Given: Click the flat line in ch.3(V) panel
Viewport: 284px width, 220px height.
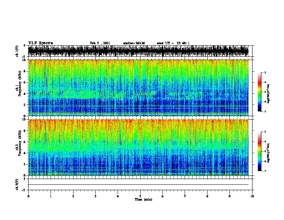Looking at the screenshot, I should (x=138, y=185).
